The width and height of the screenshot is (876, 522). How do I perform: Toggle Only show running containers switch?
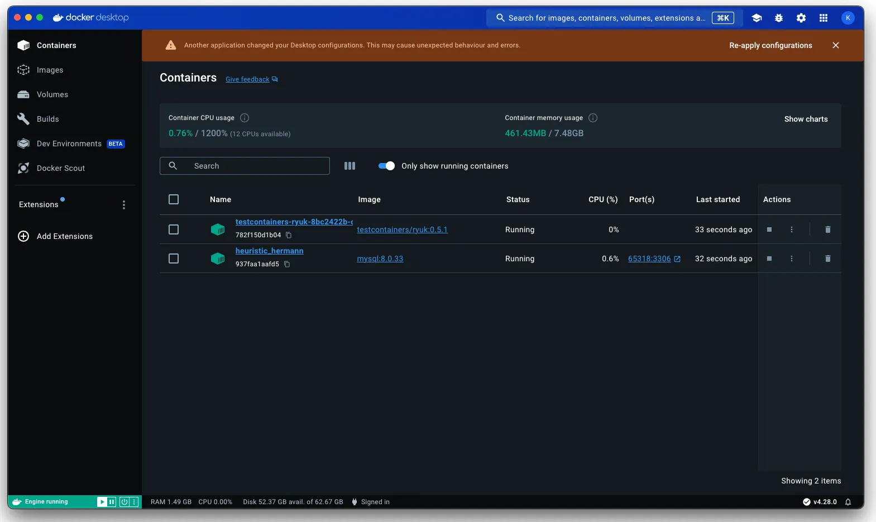(386, 166)
